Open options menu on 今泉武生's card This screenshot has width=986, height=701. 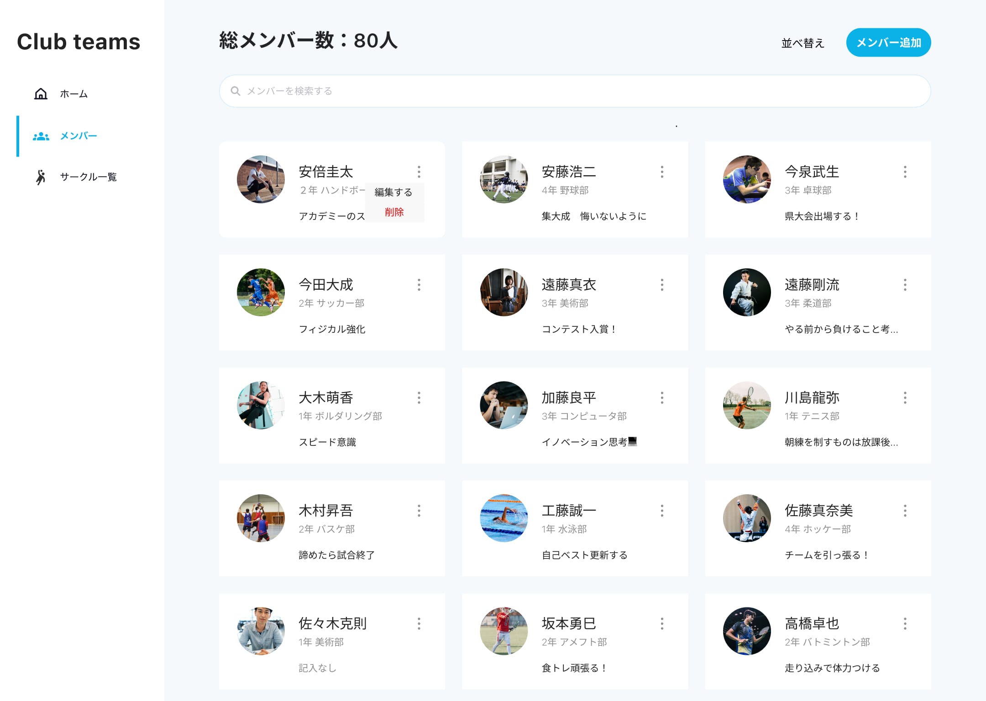(905, 172)
